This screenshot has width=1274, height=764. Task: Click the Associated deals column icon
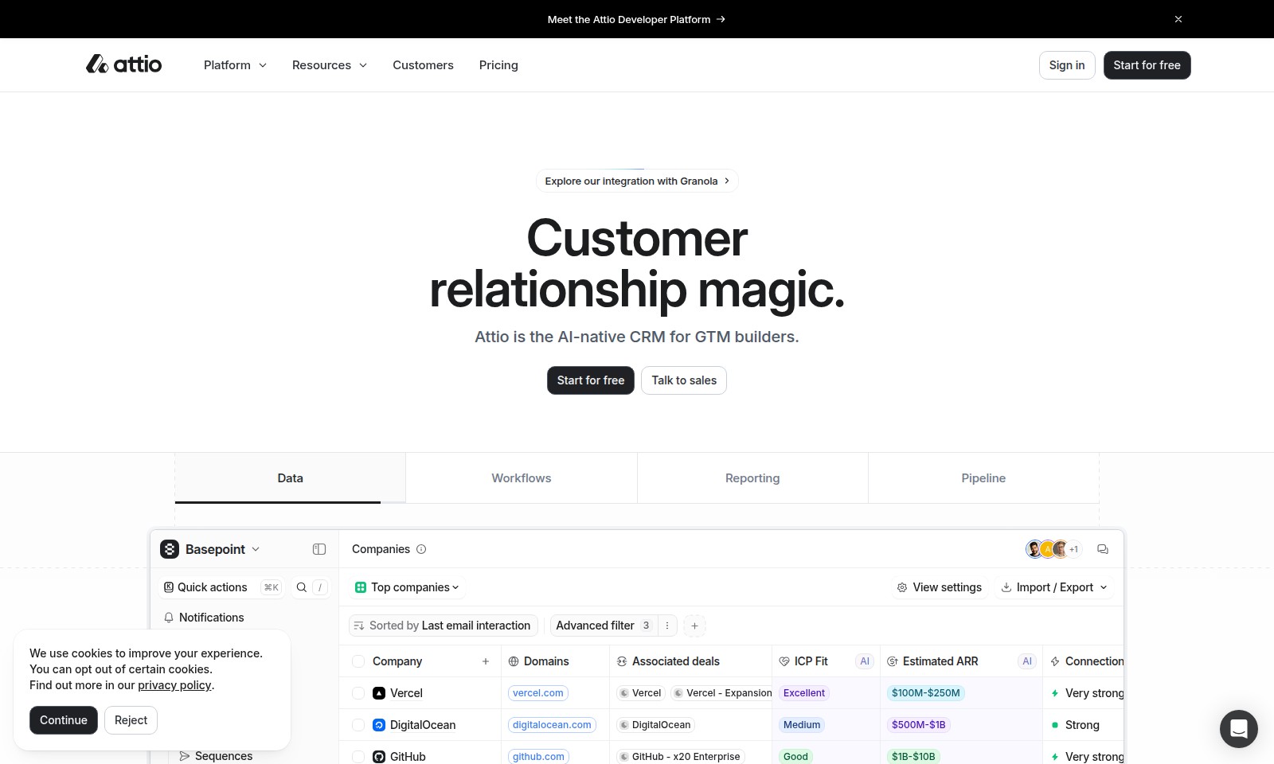pos(622,661)
